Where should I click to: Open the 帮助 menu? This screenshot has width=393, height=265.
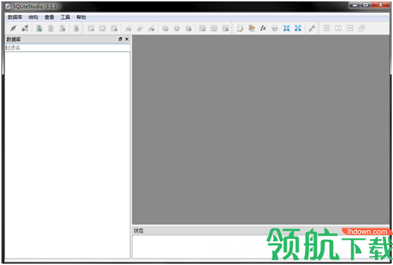pos(81,18)
